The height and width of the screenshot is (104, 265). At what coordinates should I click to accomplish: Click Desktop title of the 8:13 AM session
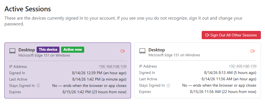157,50
